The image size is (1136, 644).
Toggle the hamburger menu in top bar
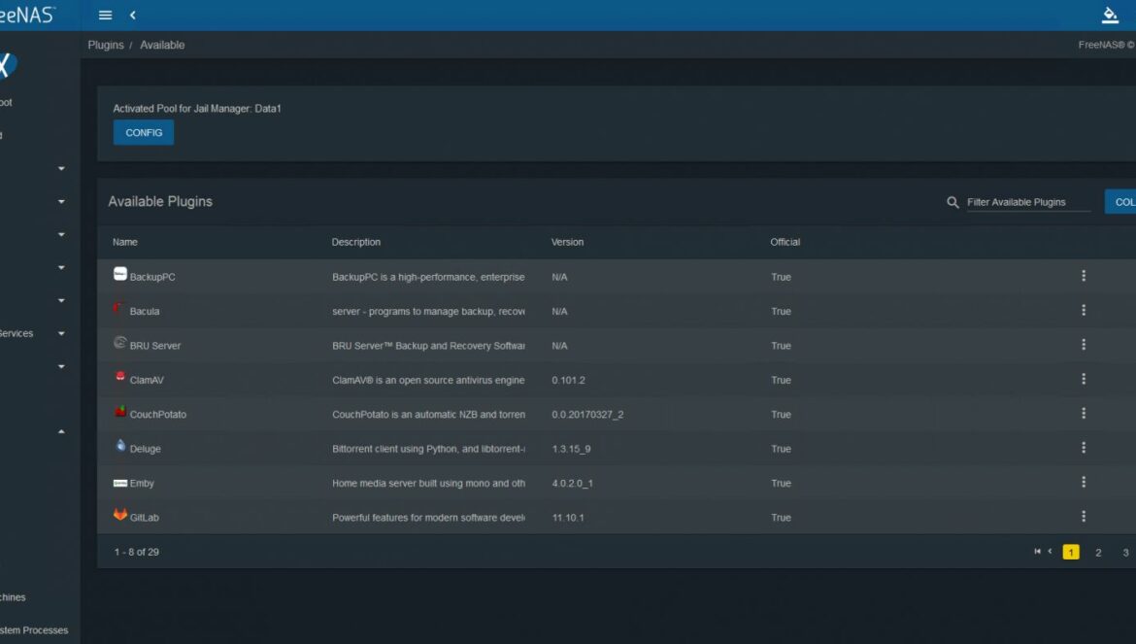tap(105, 16)
